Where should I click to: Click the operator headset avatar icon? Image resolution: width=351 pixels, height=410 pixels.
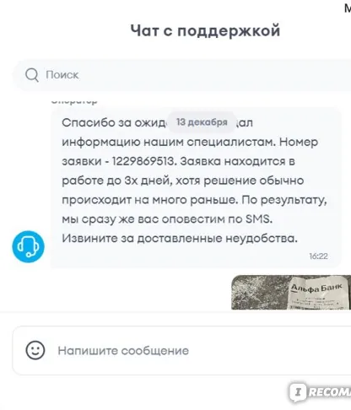point(28,246)
